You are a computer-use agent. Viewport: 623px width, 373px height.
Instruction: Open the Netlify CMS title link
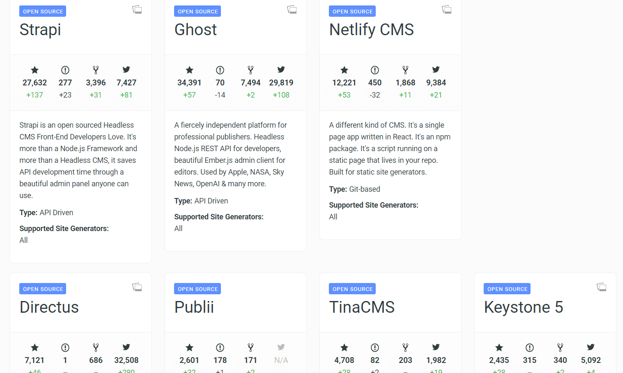coord(371,30)
